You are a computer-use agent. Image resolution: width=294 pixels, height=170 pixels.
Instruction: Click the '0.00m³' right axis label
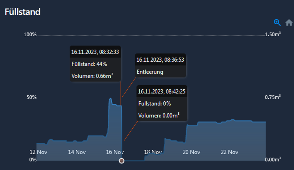(273, 159)
